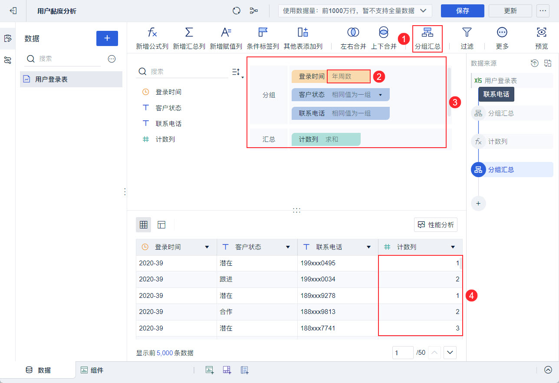
Task: Switch to the grid table view
Action: point(144,225)
